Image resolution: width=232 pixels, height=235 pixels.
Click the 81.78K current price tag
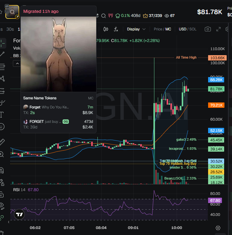[x=216, y=89]
